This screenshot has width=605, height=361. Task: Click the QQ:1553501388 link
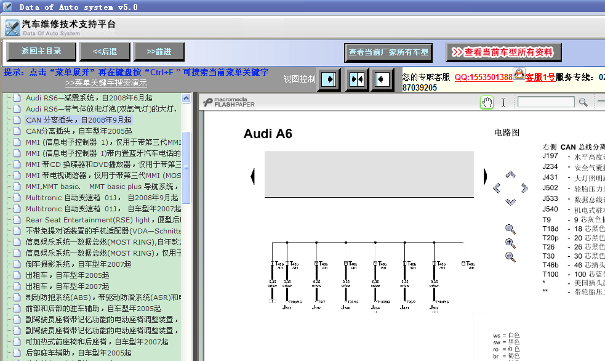click(x=484, y=77)
